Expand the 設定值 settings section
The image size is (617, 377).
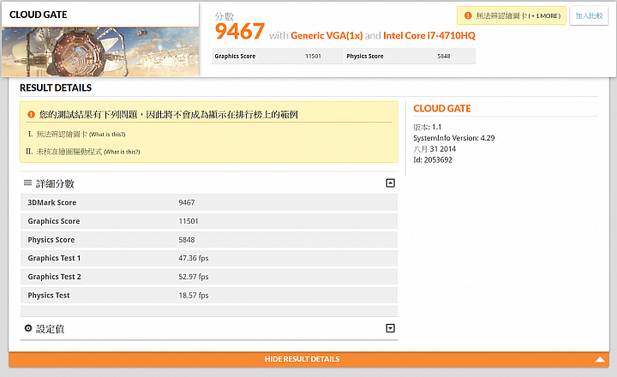pos(390,328)
